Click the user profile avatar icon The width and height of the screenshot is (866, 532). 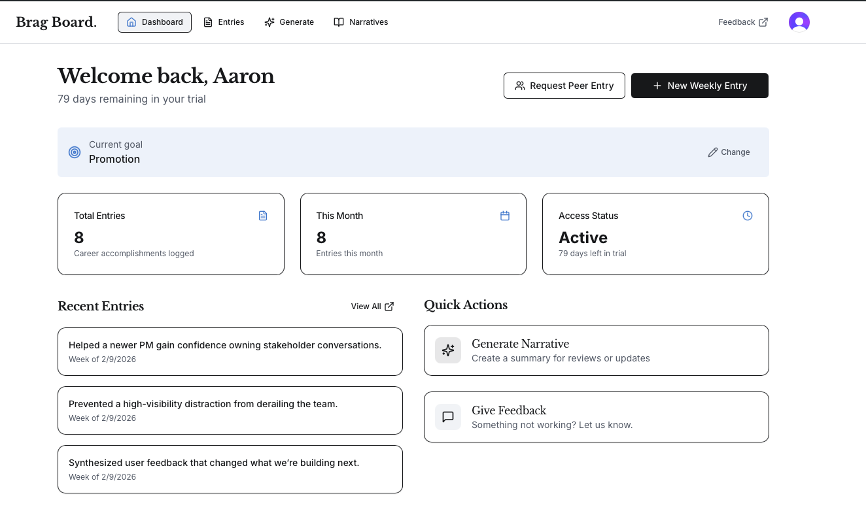[x=799, y=22]
